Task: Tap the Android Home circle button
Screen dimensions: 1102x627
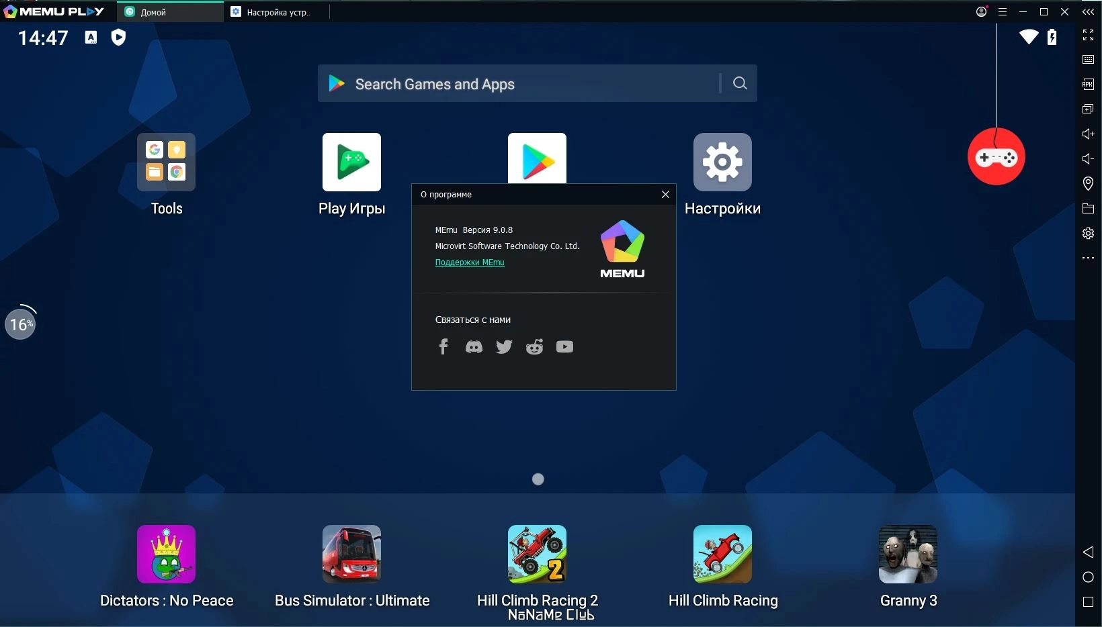Action: pos(1088,577)
